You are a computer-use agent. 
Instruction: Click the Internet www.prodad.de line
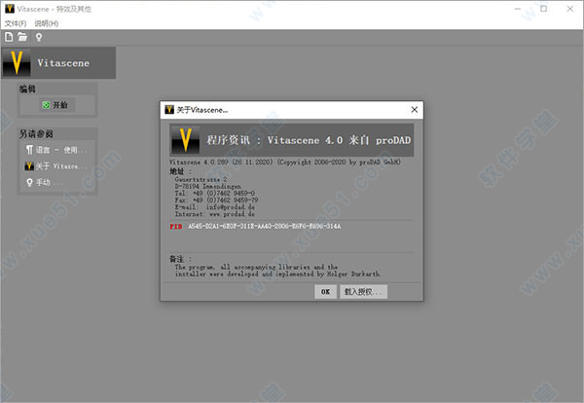click(215, 214)
